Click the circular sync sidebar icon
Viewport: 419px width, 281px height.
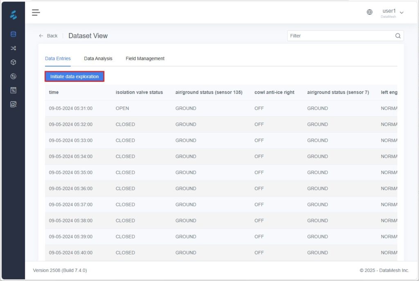pyautogui.click(x=13, y=76)
